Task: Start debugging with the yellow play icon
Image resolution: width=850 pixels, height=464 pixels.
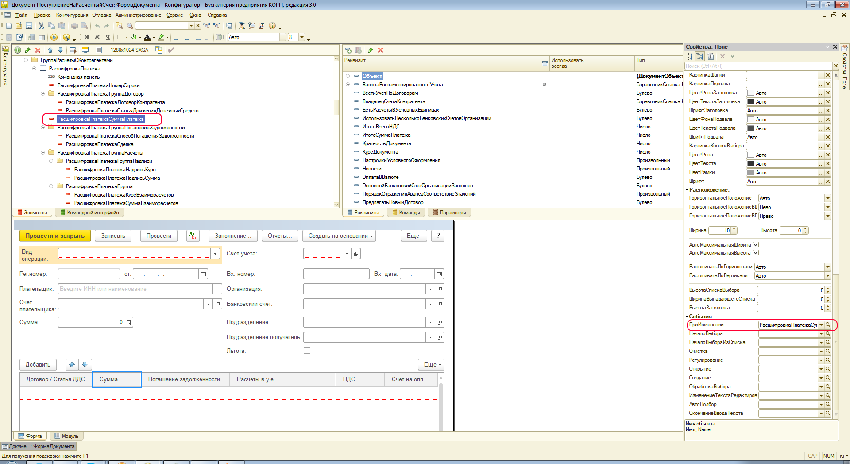Action: pos(54,37)
